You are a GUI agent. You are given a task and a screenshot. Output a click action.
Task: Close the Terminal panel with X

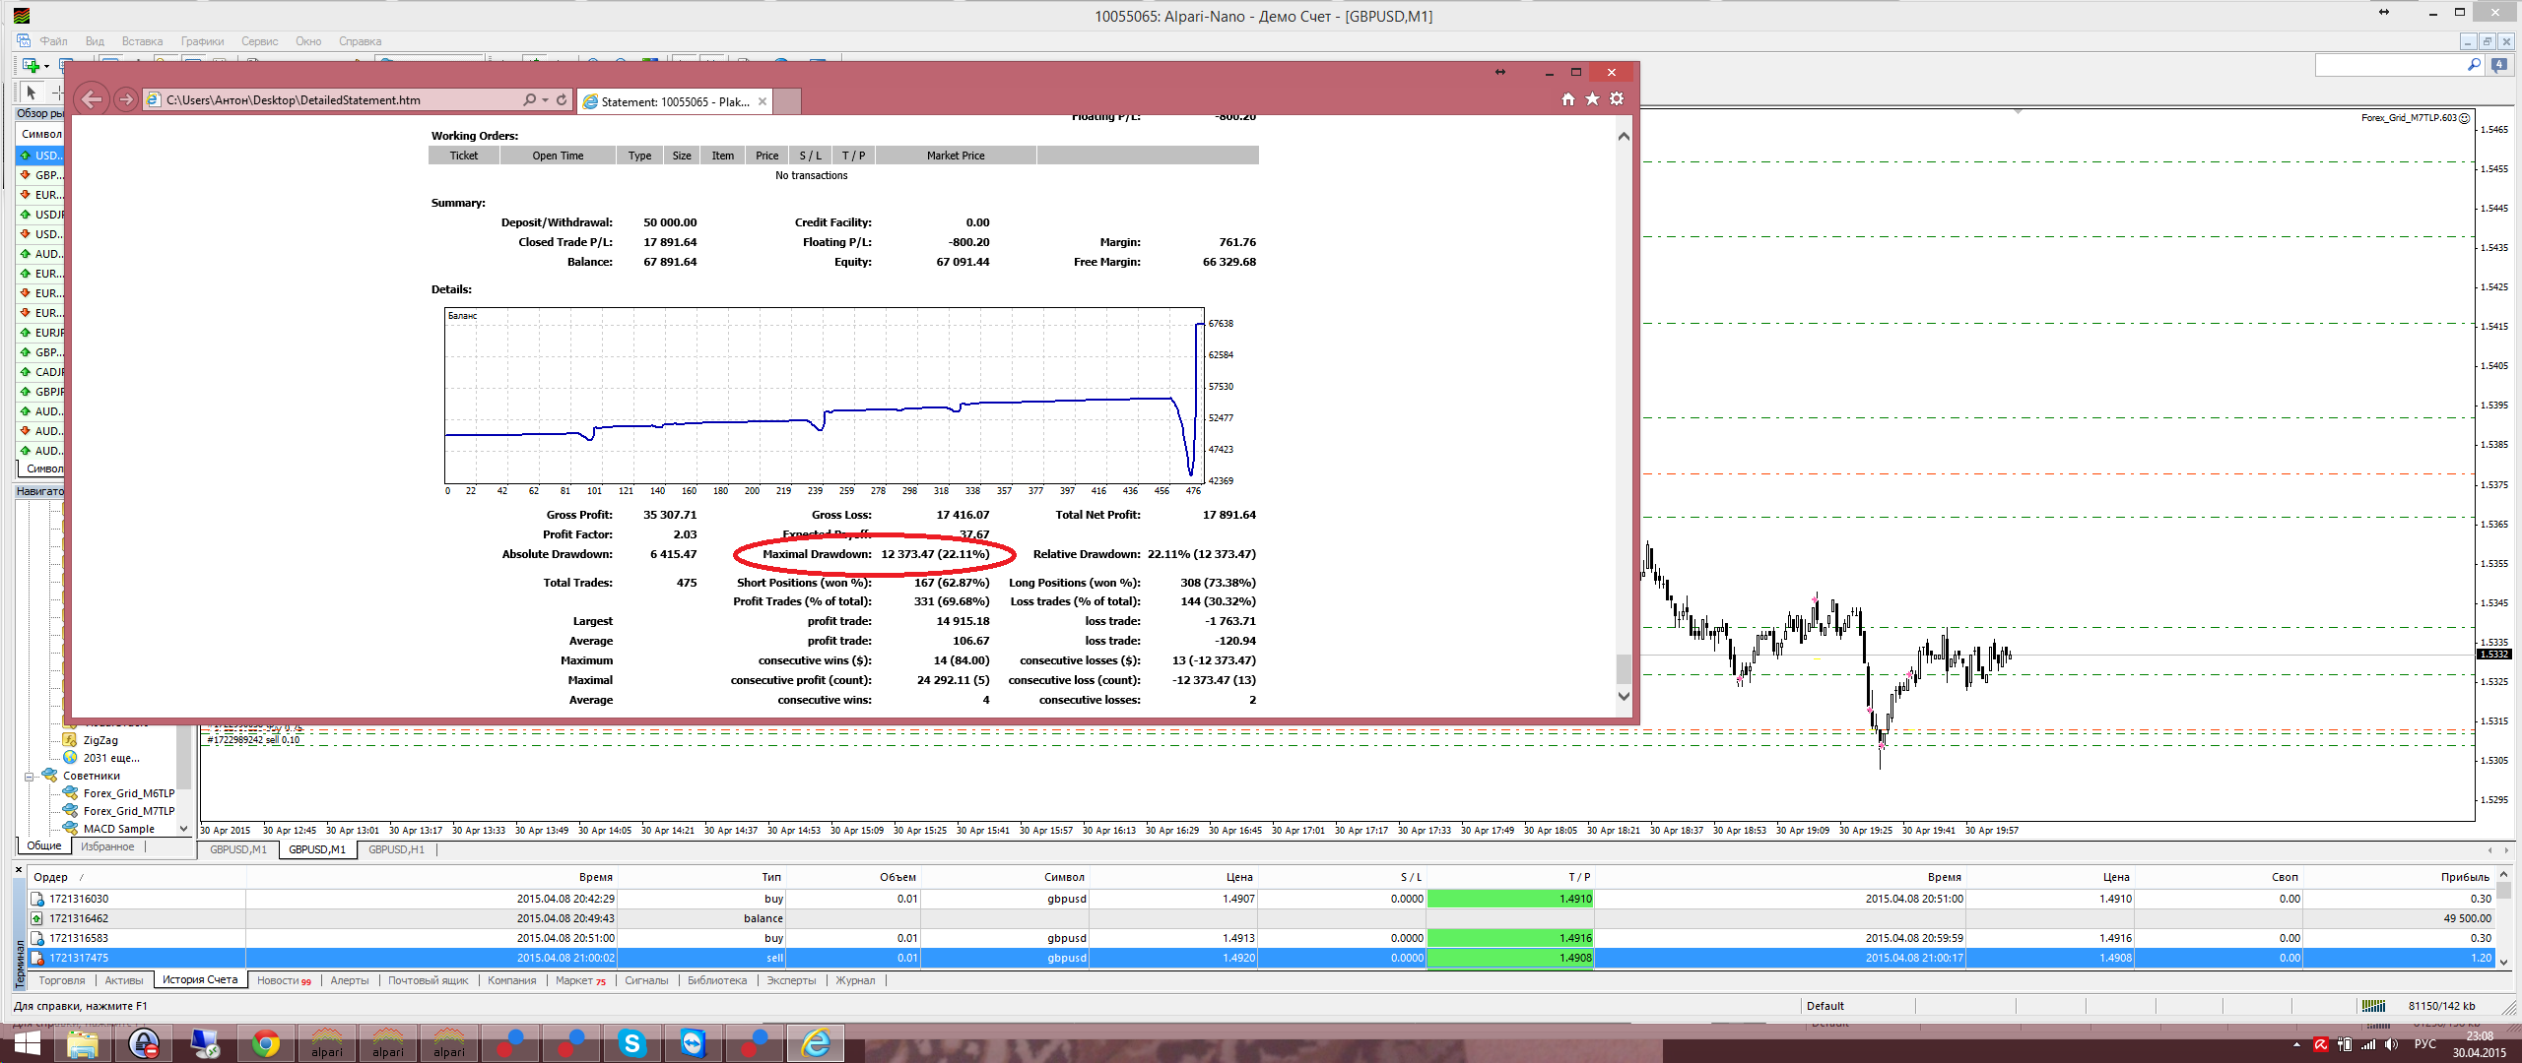(x=18, y=869)
